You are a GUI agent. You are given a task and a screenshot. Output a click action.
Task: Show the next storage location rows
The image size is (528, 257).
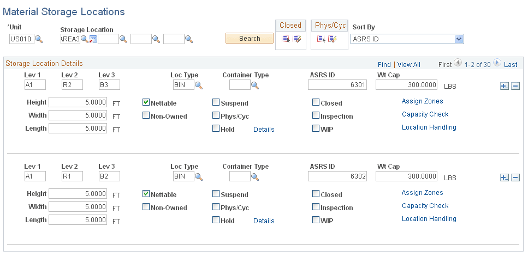click(497, 63)
